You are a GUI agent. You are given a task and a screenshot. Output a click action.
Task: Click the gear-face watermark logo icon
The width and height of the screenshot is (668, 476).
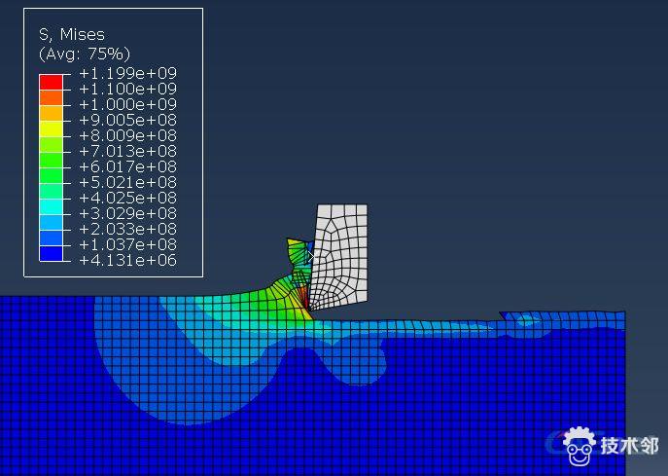tap(579, 446)
